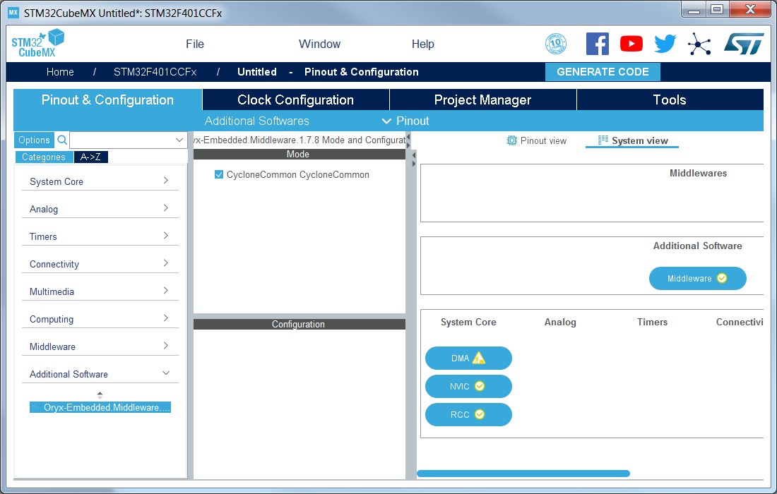Click the Untitled breadcrumb

tap(256, 72)
